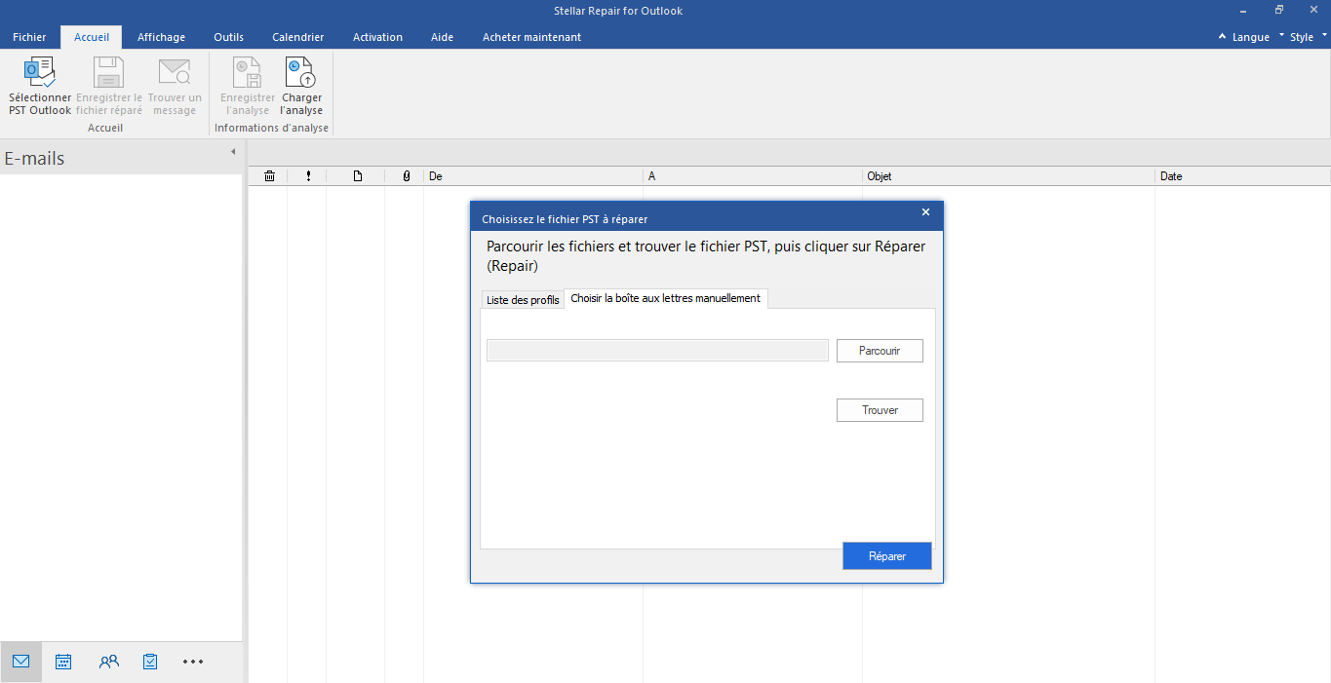Switch to the Outils ribbon tab
This screenshot has width=1331, height=683.
pos(228,37)
